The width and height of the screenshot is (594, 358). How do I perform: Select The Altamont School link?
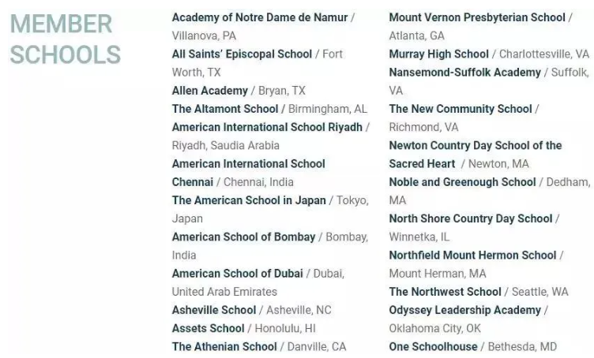click(225, 109)
